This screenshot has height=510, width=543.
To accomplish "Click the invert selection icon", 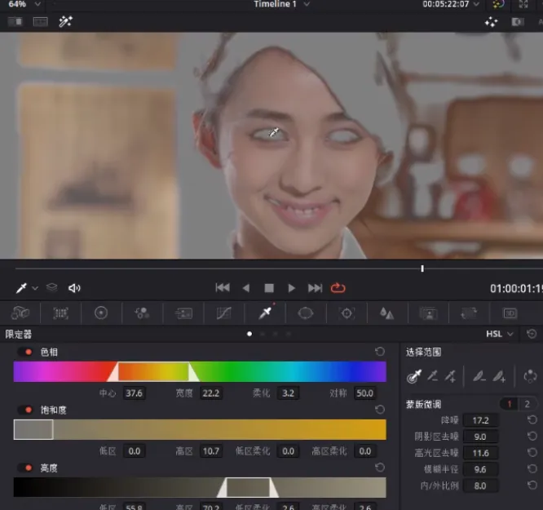I will (x=530, y=376).
